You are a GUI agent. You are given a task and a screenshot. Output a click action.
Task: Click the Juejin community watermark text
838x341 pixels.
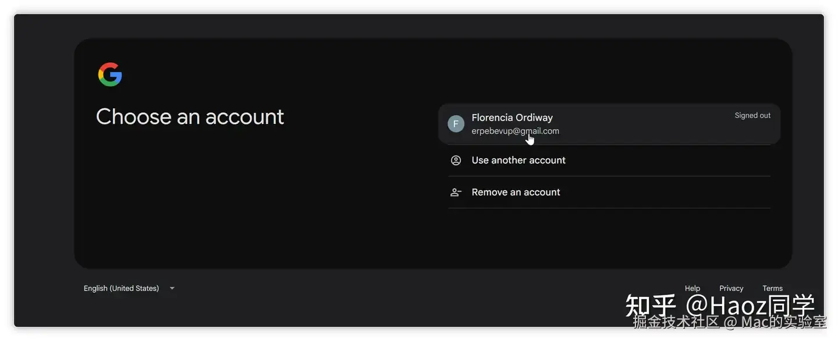coord(730,321)
